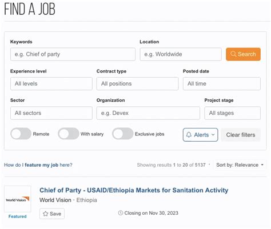This screenshot has height=229, width=271.
Task: Click the Featured label under logo
Action: (x=18, y=216)
